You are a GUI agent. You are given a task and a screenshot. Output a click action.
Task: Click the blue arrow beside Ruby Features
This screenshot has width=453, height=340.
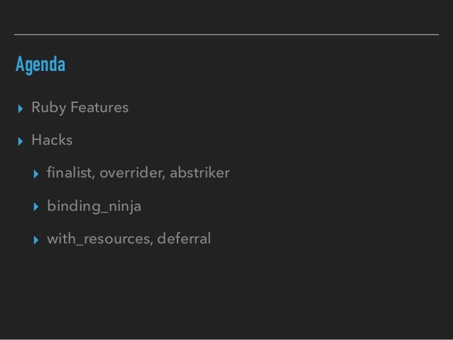20,109
